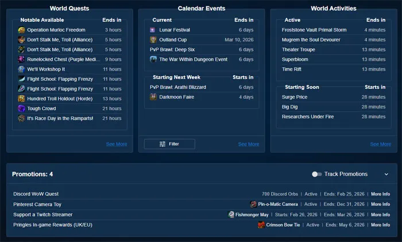Select Mugrem the Soul Devourer activity
Screen dimensions: 402x242
coord(311,40)
